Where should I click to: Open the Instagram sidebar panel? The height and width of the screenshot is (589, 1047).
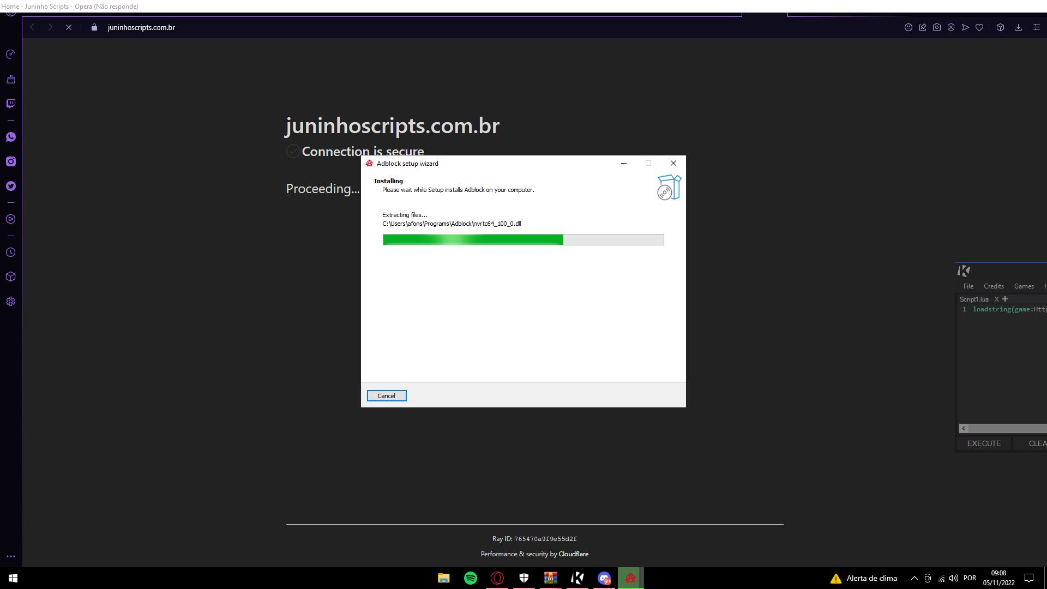(11, 161)
